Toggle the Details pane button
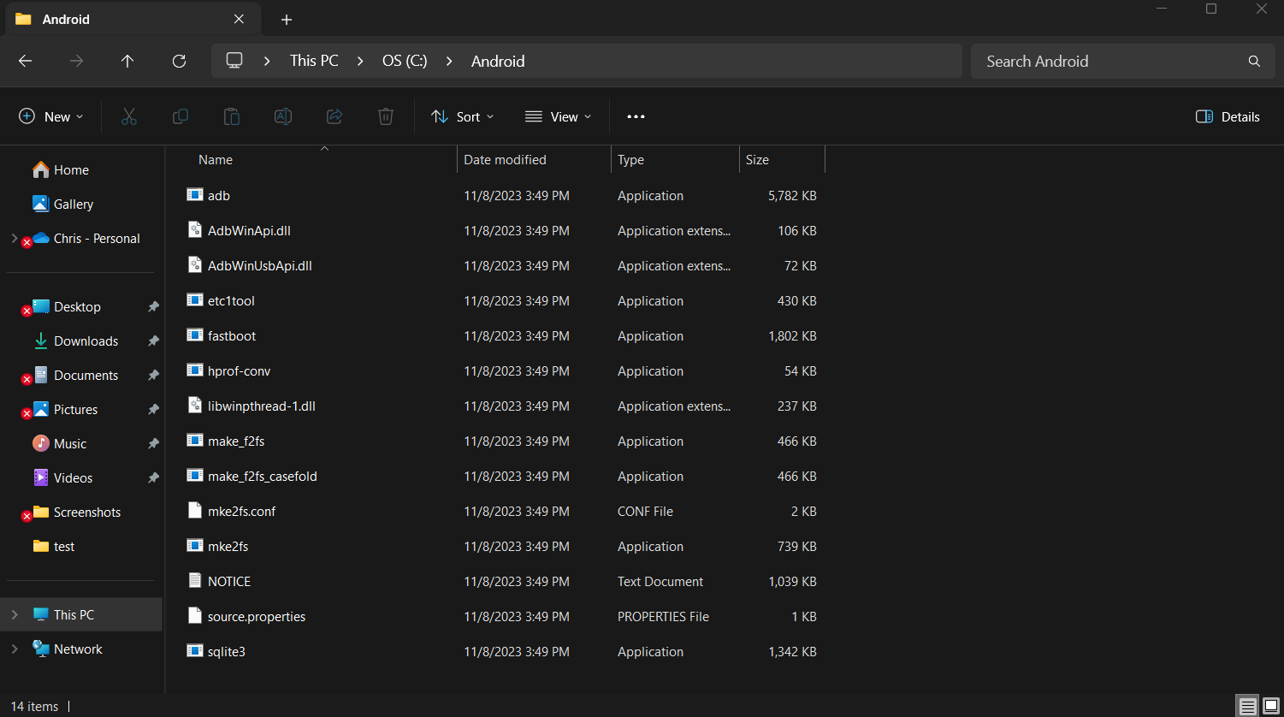This screenshot has height=717, width=1284. [x=1228, y=116]
